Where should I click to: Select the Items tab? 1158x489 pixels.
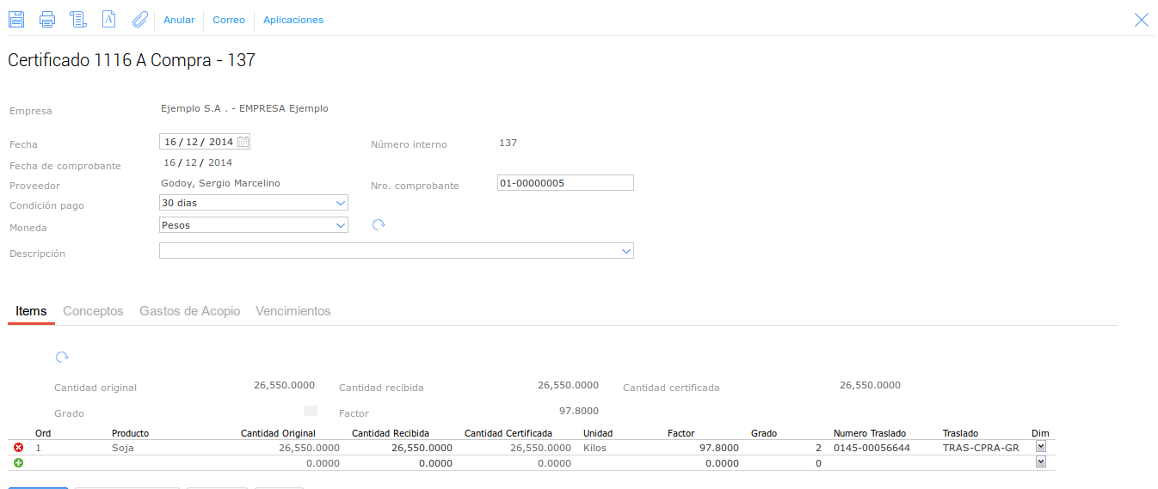[x=31, y=311]
